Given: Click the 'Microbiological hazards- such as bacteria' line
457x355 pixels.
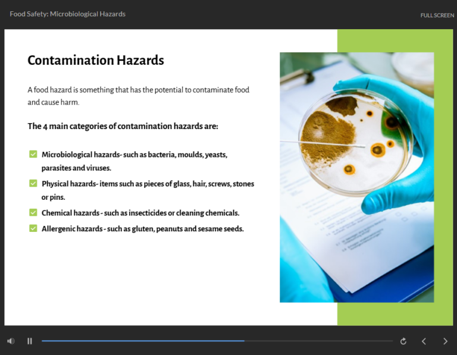Looking at the screenshot, I should point(134,161).
